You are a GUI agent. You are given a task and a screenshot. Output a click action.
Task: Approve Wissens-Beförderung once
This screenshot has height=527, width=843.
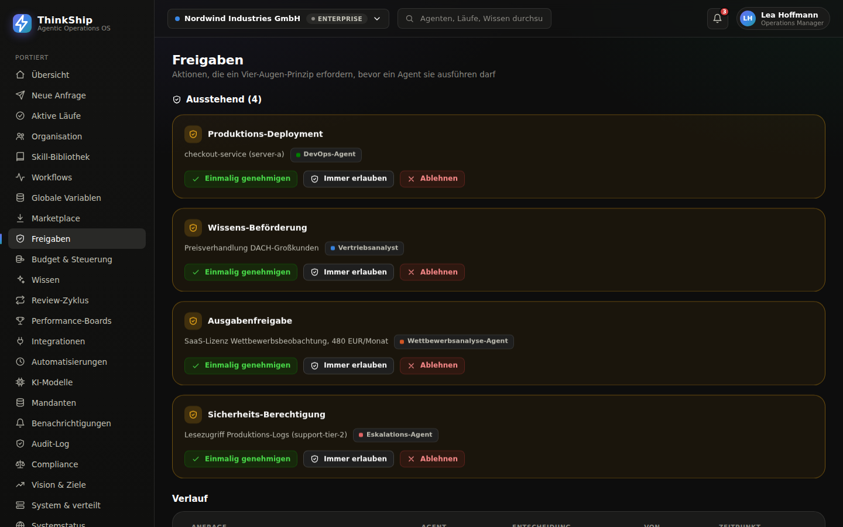[241, 272]
